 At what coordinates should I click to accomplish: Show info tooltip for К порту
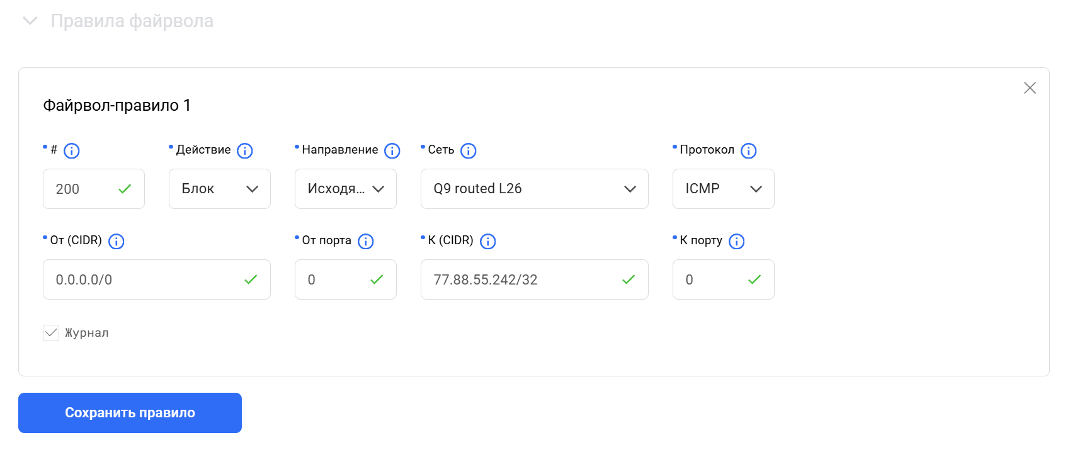(x=737, y=242)
